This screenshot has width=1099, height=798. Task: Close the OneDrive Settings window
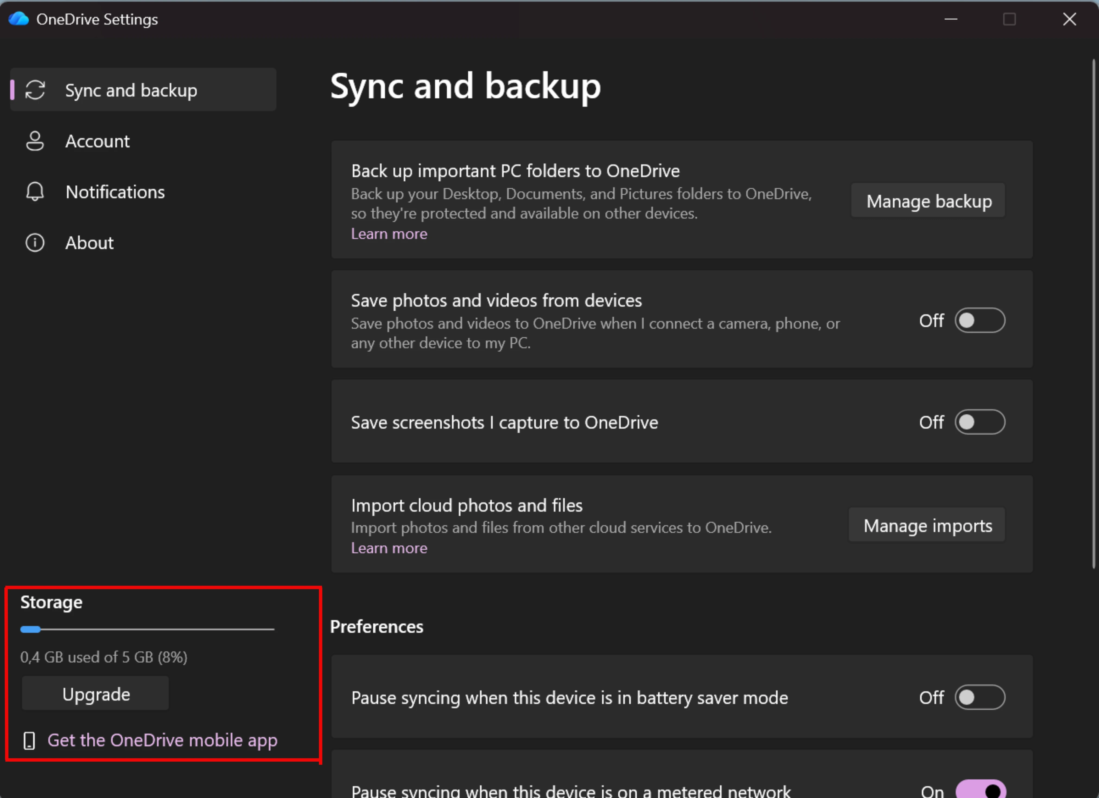[x=1069, y=19]
